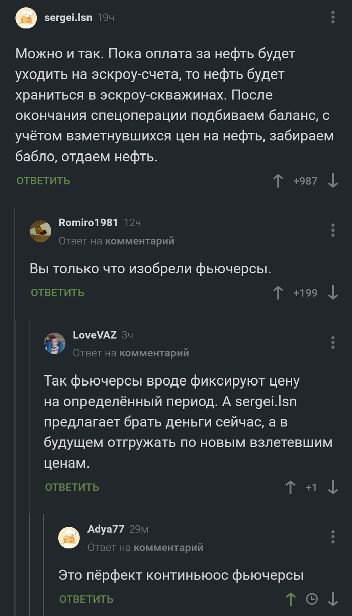Reply to sergei.lsn's comment
Viewport: 352px width, 616px height.
(x=43, y=181)
